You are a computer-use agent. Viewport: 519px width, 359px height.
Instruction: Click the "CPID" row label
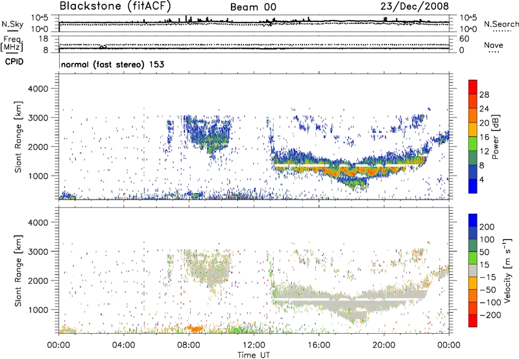(14, 62)
